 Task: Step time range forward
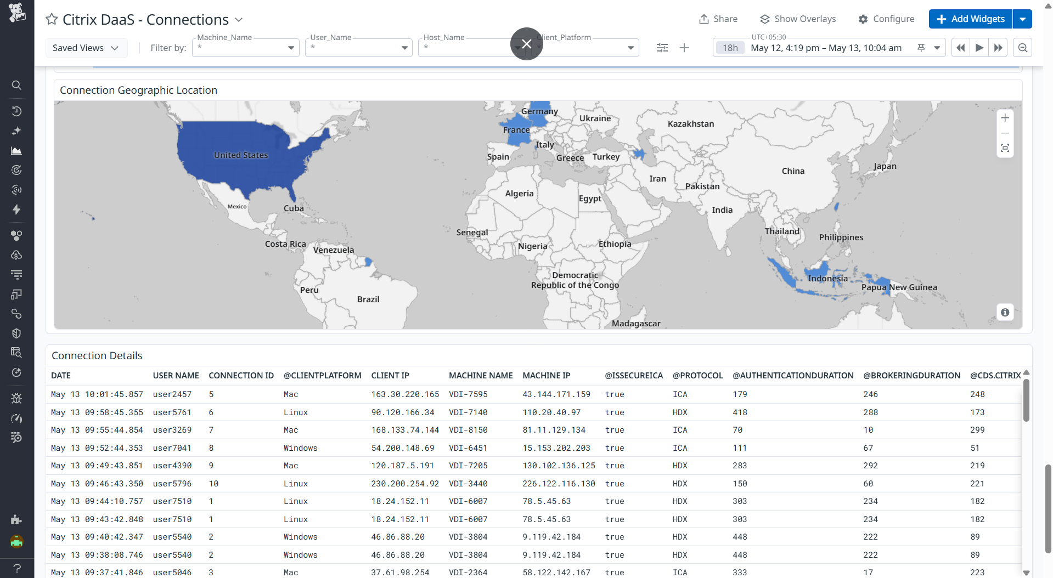[x=998, y=48]
